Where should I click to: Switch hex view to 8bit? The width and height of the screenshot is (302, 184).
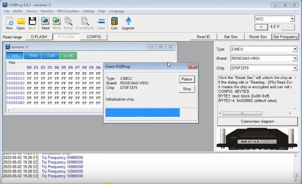[15, 56]
